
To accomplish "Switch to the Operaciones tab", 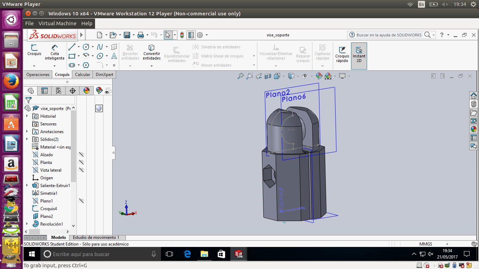I will [38, 75].
